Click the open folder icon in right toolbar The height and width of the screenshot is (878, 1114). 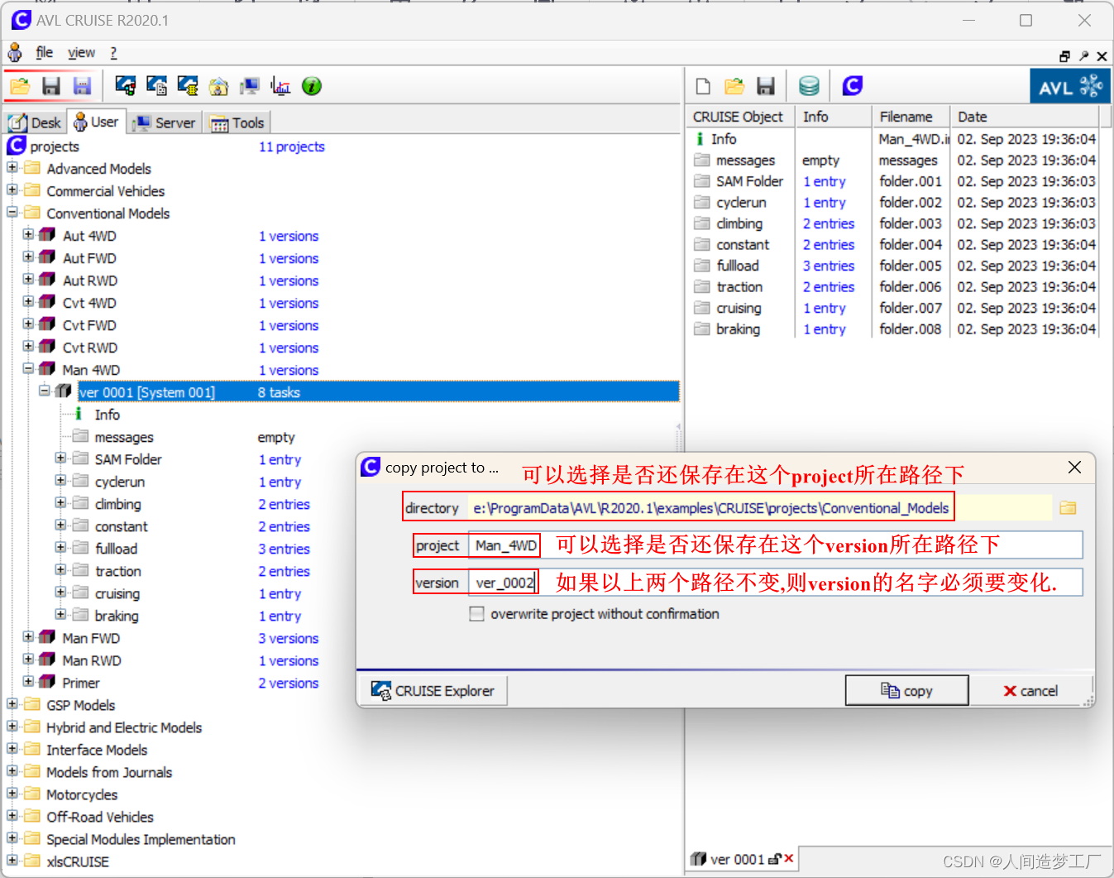coord(734,86)
